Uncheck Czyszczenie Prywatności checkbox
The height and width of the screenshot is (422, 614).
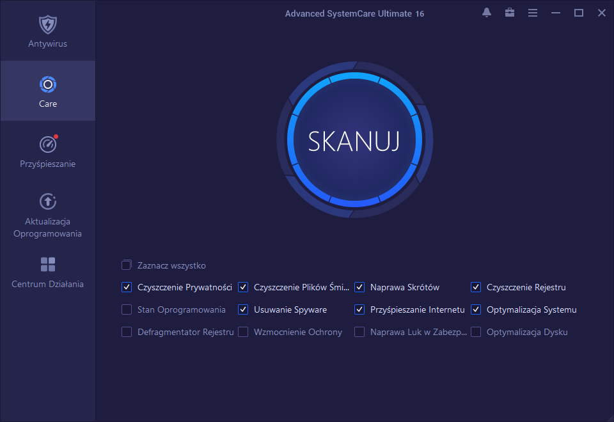127,287
